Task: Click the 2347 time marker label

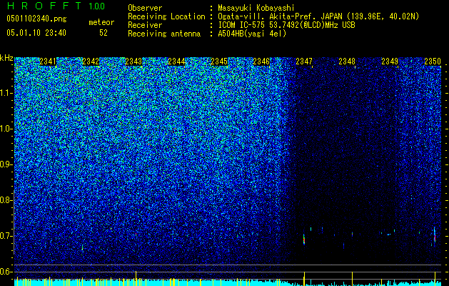Action: [x=304, y=61]
